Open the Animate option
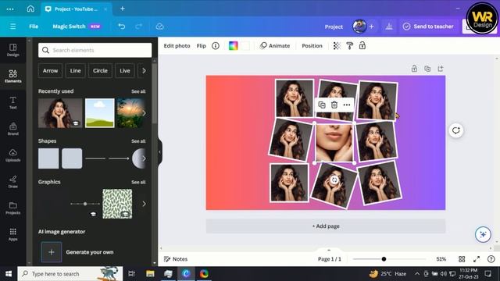 [x=275, y=46]
